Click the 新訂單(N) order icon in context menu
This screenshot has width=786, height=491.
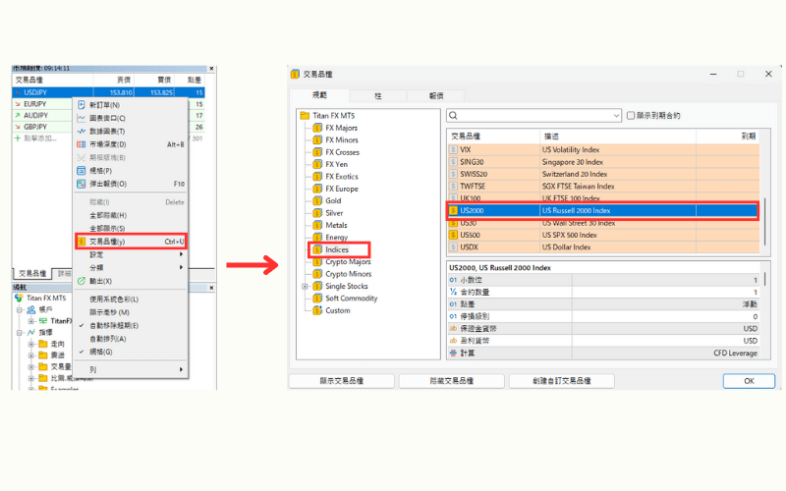(x=82, y=105)
